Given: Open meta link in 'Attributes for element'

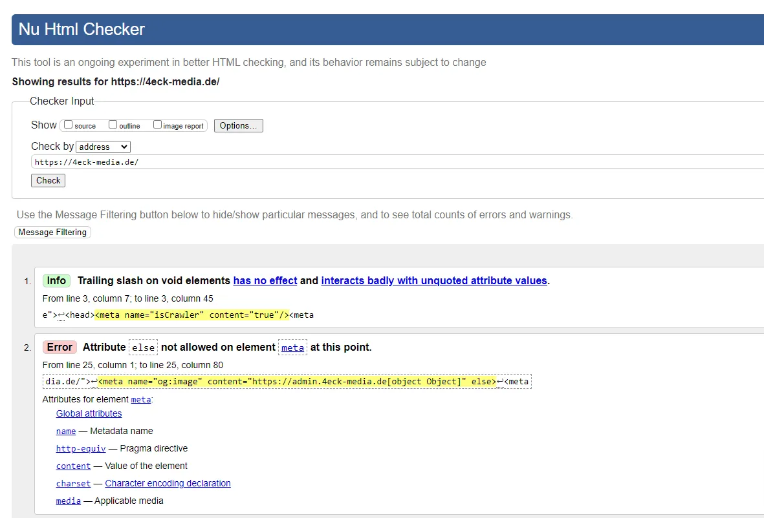Looking at the screenshot, I should [x=141, y=399].
